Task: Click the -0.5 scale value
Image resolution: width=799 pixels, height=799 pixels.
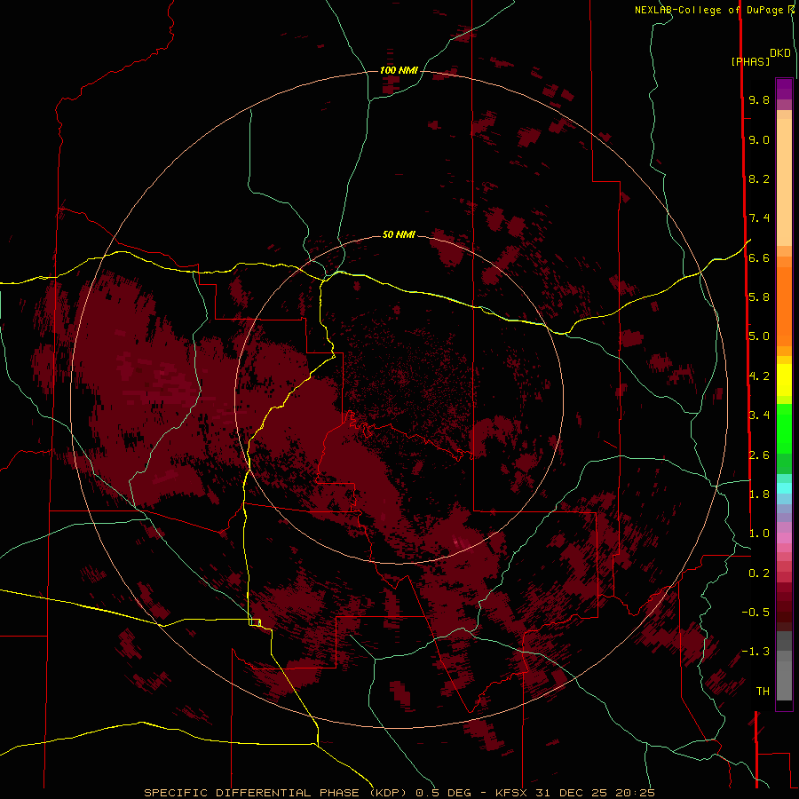Action: pyautogui.click(x=755, y=613)
